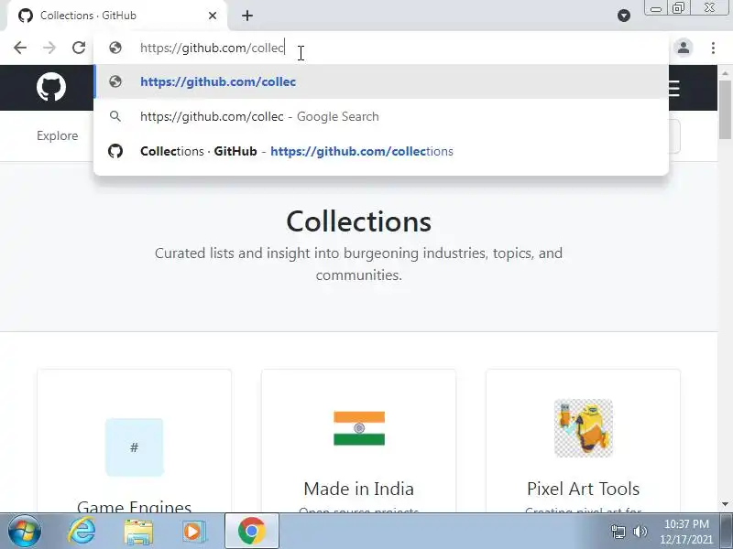Choose the Collections · GitHub history suggestion
The image size is (733, 549).
click(381, 151)
